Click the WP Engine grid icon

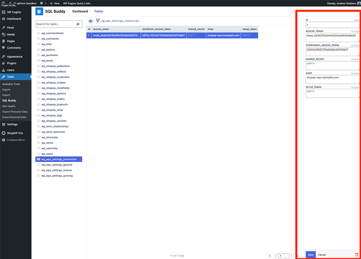(3, 12)
